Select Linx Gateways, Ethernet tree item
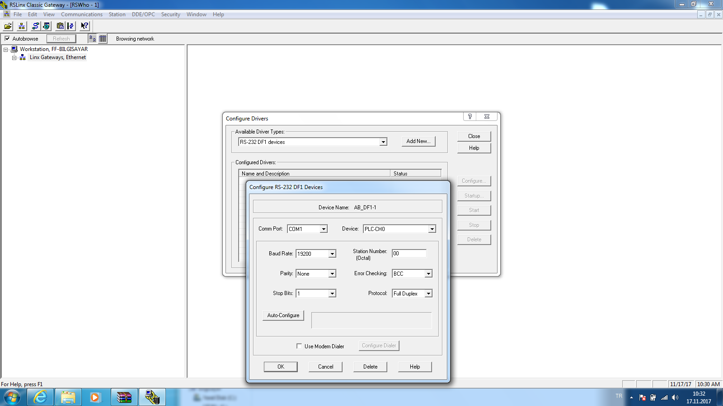The height and width of the screenshot is (406, 723). 58,57
